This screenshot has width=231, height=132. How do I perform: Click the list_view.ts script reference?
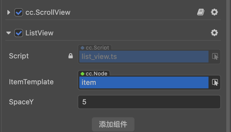144,57
